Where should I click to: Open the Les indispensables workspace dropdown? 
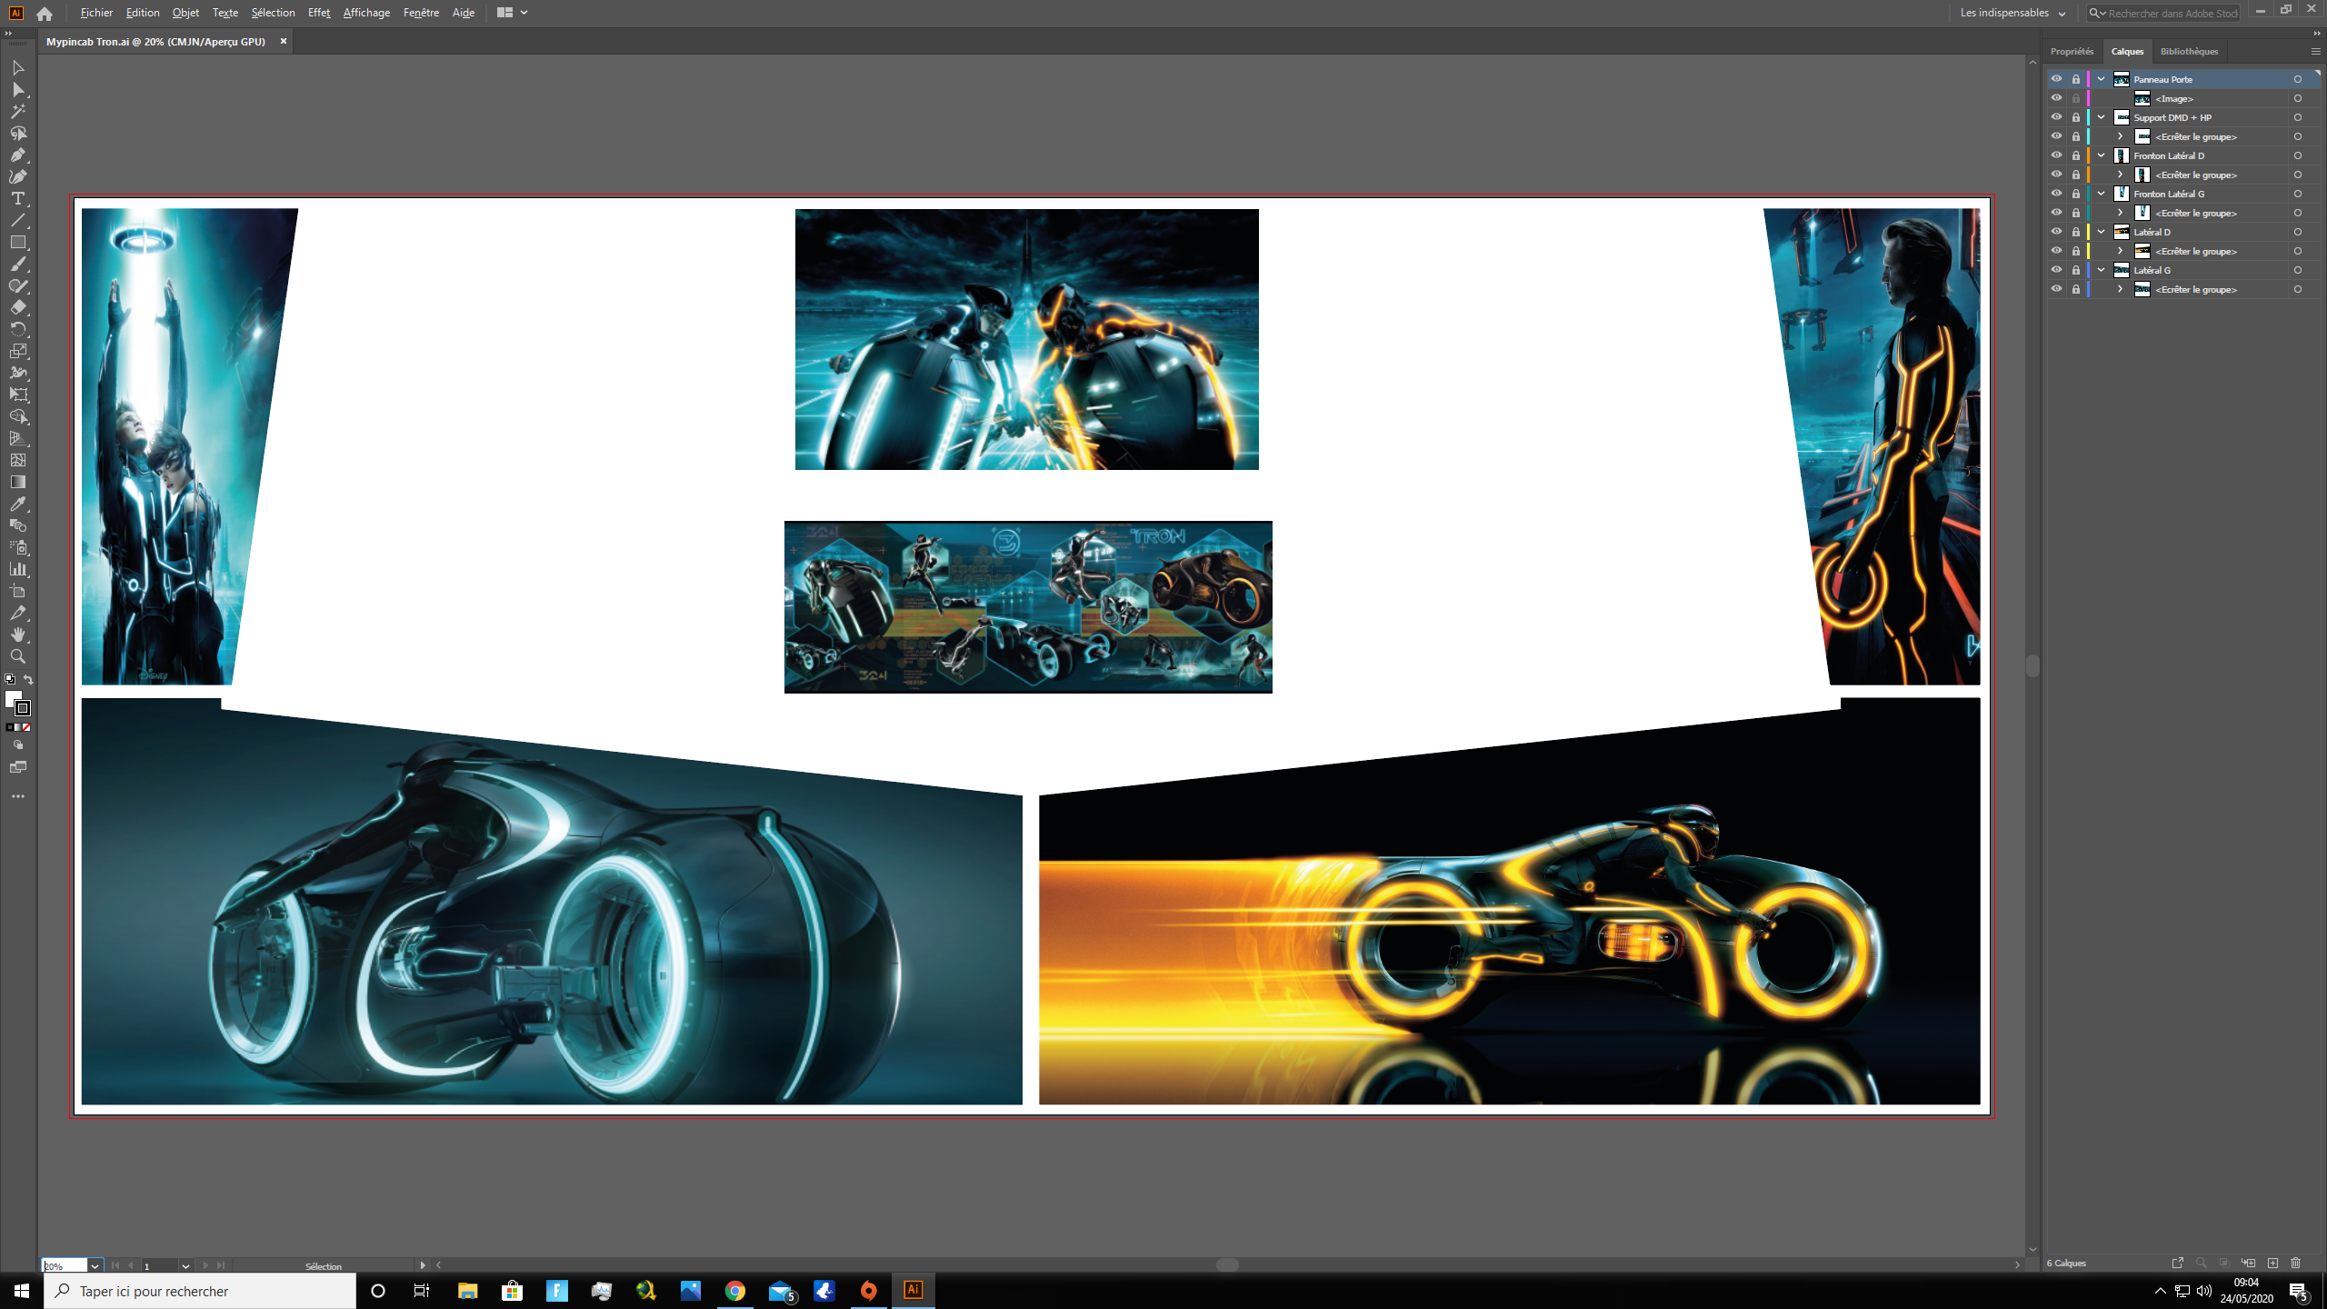click(2012, 13)
